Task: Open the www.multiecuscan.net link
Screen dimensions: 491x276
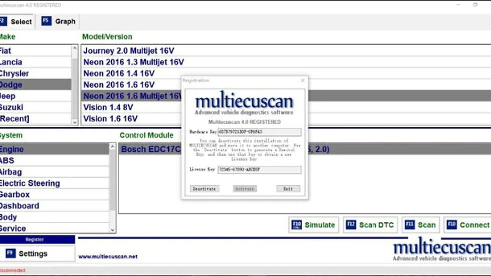Action: click(x=108, y=256)
